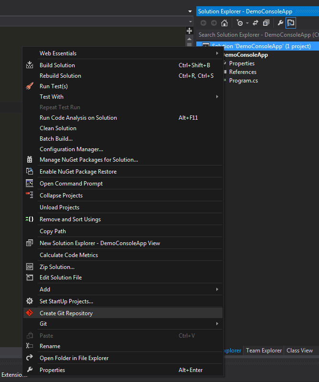The width and height of the screenshot is (319, 382).
Task: Click the Pending Changes Filter clock icon
Action: 239,23
